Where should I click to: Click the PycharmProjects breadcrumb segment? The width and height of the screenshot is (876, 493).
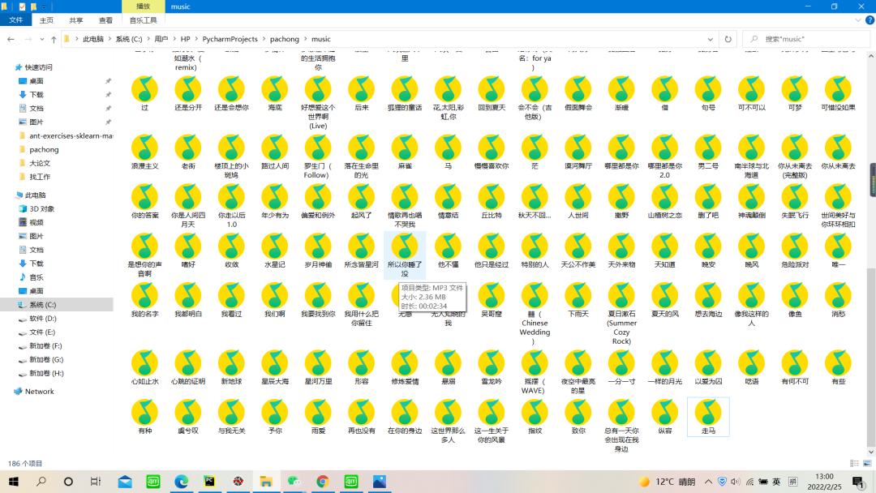[x=230, y=39]
